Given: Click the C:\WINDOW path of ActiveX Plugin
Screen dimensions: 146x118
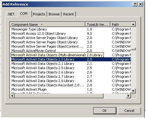Looking at the screenshot, I should click(x=121, y=89).
